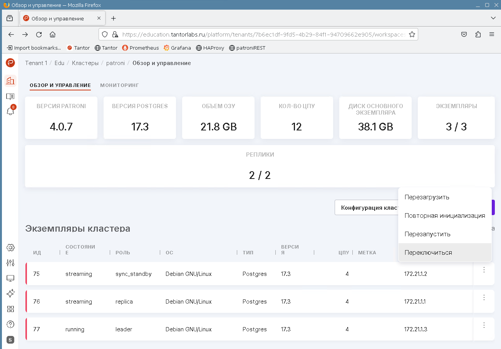Viewport: 501px width, 349px height.
Task: Choose Повторная инициализация in context menu
Action: [x=444, y=216]
